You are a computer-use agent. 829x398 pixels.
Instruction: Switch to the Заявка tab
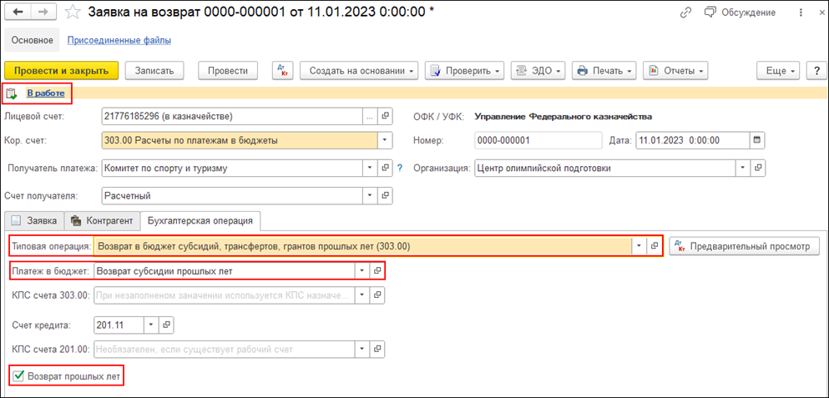(34, 220)
